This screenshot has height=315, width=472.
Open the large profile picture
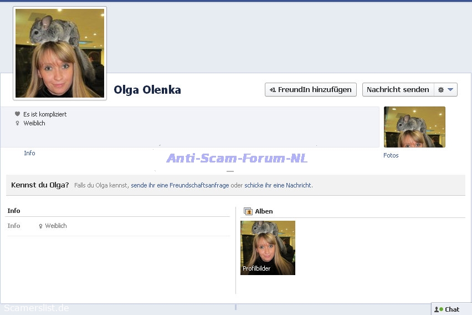[x=60, y=53]
